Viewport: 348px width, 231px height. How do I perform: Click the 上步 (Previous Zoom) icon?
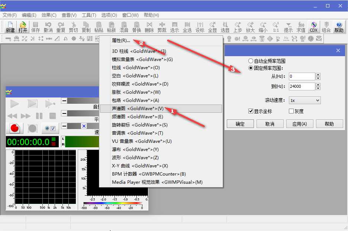click(x=238, y=27)
